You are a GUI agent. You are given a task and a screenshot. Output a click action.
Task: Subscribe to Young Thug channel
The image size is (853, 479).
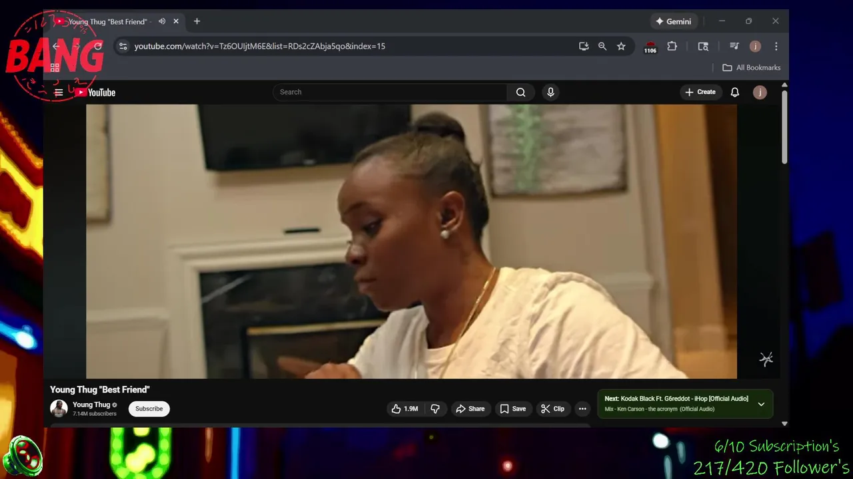(149, 408)
